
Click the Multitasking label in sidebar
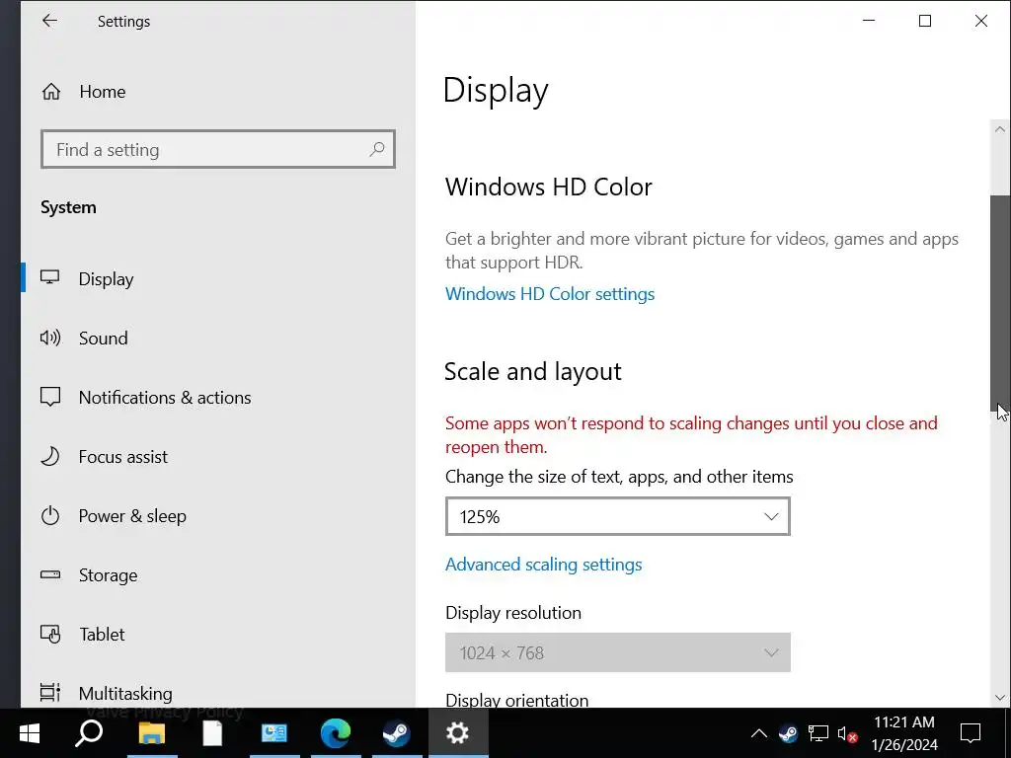(125, 694)
